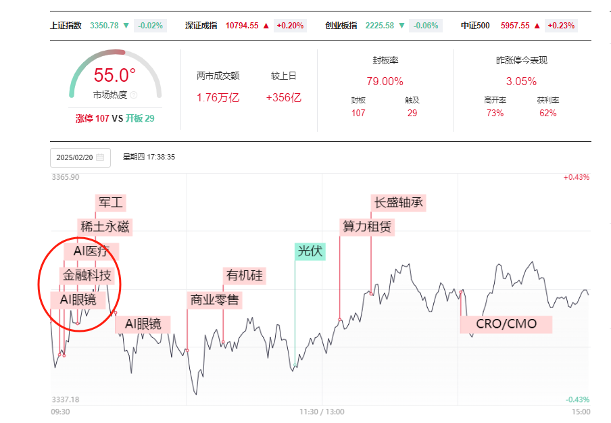Screen dimensions: 611x423
Task: Click the red up arrow next to 深证成指
Action: pyautogui.click(x=266, y=26)
